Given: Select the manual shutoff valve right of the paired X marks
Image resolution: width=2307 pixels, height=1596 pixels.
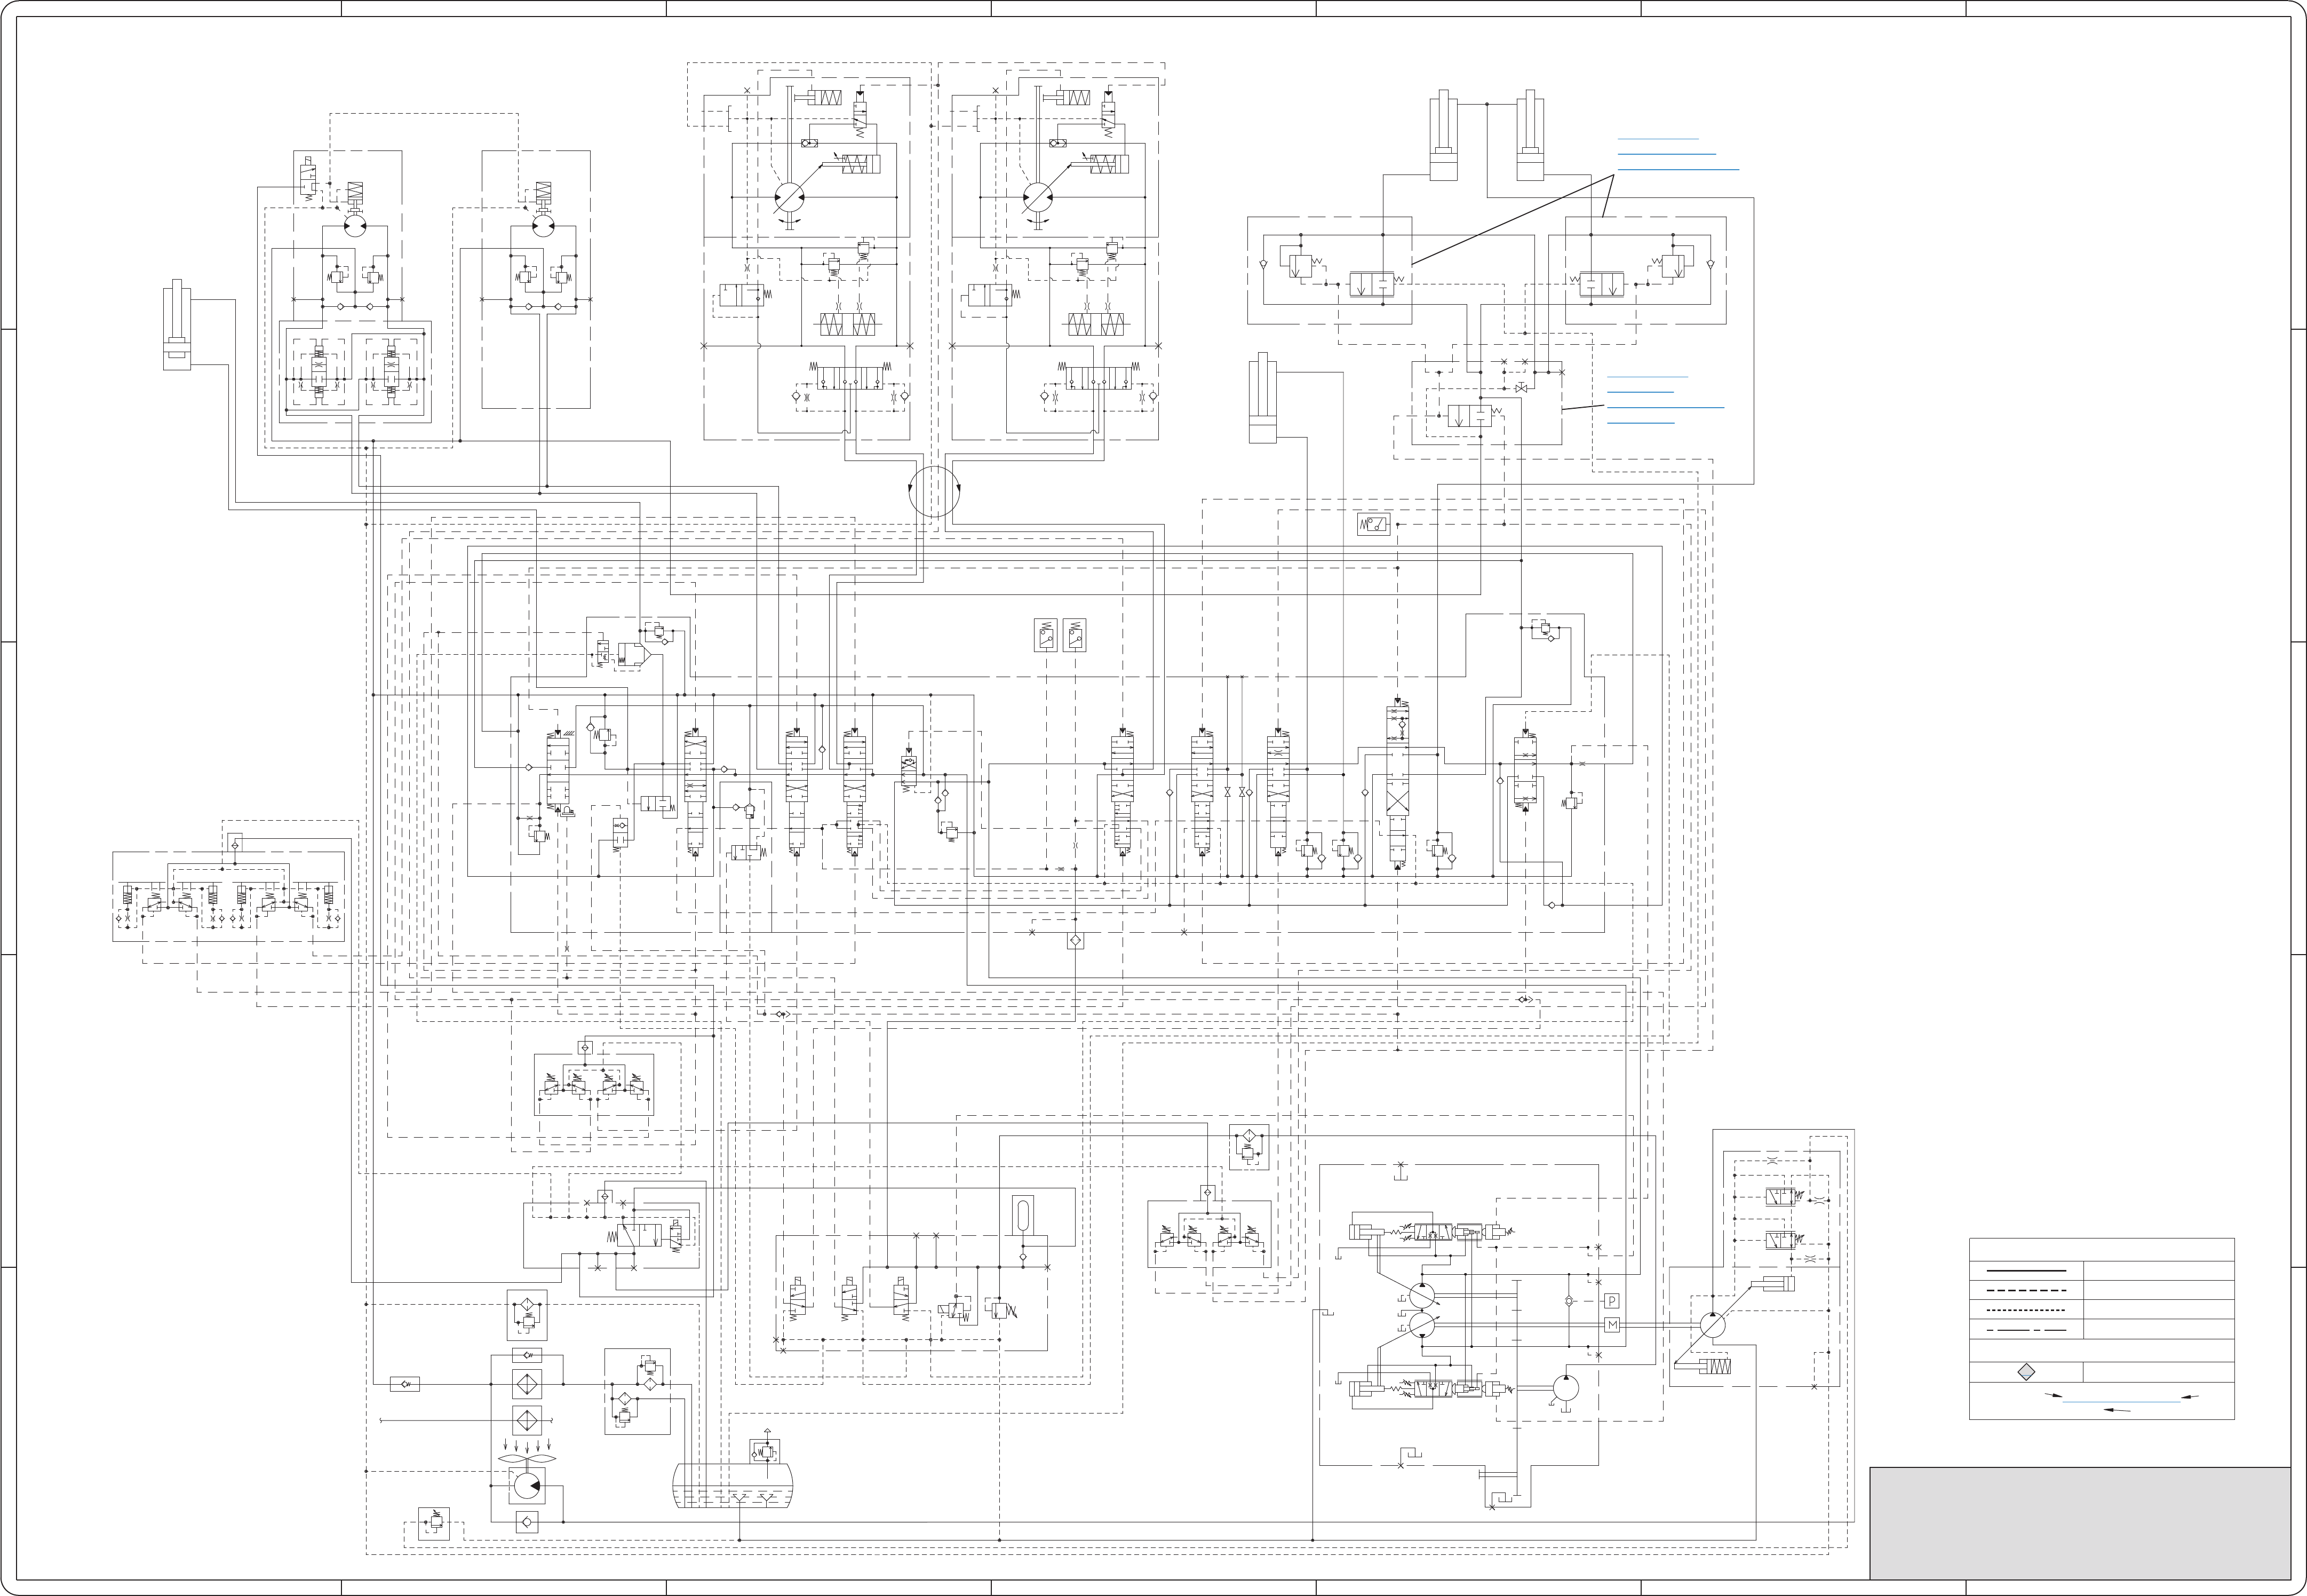Looking at the screenshot, I should point(1521,388).
